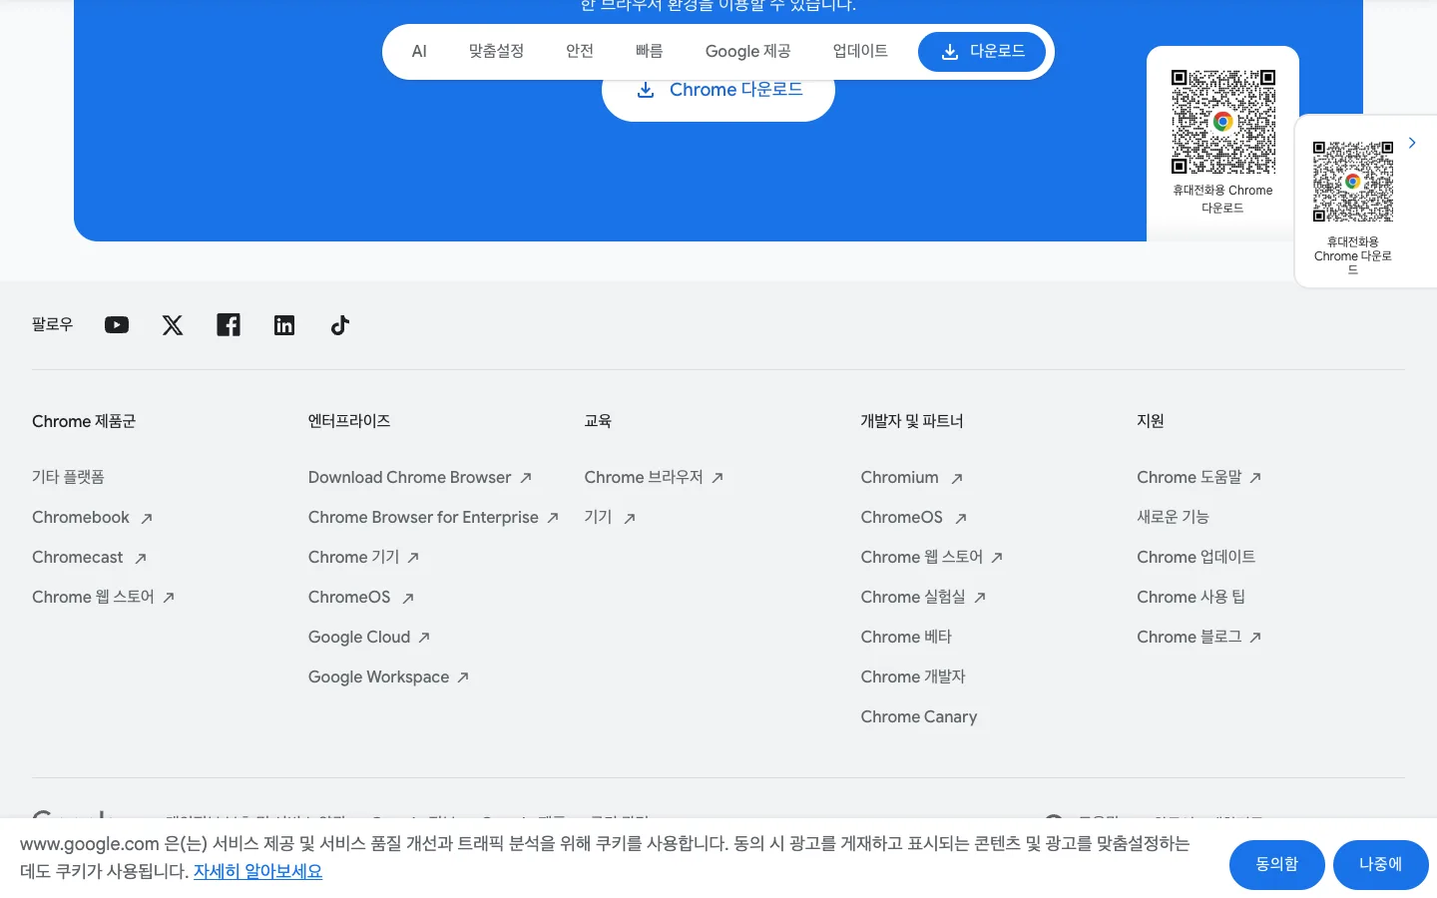
Task: Collapse the floating QR panel chevron
Action: (1412, 143)
